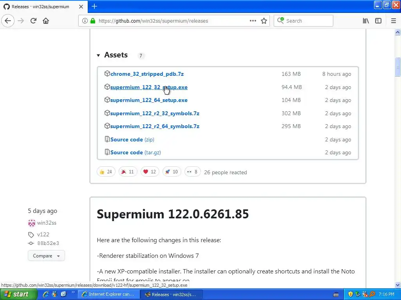Reload the current page
Screen dimensions: 401x300
tap(34, 21)
